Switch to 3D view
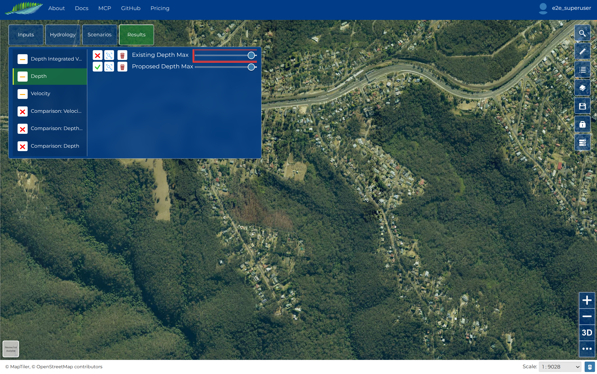 (587, 332)
